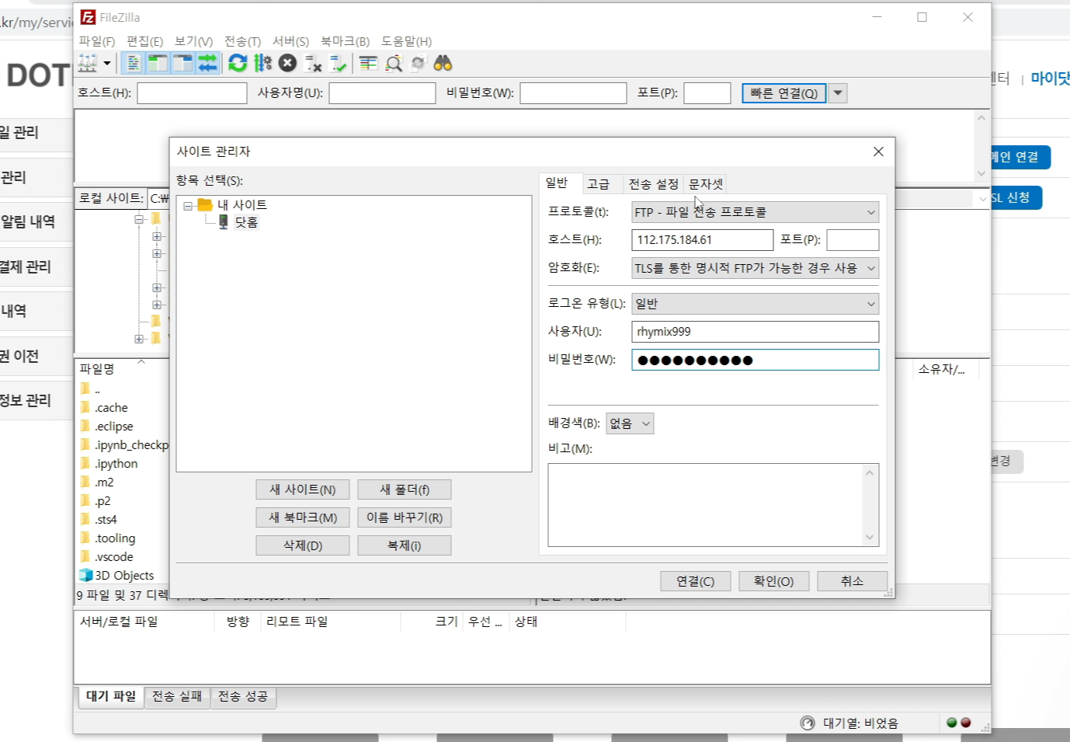Viewport: 1070px width, 742px height.
Task: Open the Site Manager toolbar icon
Action: [x=88, y=64]
